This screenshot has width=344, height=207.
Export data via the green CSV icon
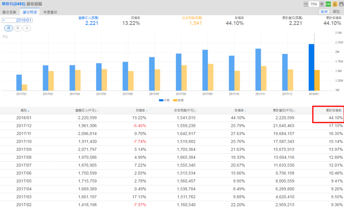(x=328, y=4)
